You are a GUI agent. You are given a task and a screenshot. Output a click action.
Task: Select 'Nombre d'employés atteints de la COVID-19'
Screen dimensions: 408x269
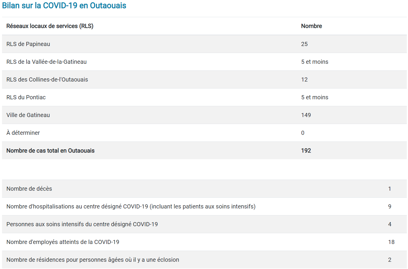tap(63, 242)
